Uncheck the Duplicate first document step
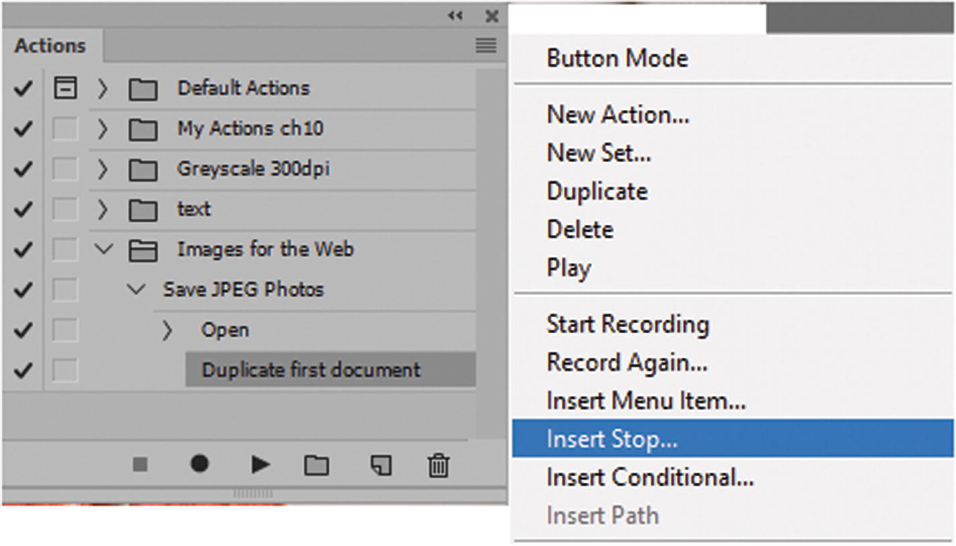The width and height of the screenshot is (956, 546). pyautogui.click(x=23, y=370)
